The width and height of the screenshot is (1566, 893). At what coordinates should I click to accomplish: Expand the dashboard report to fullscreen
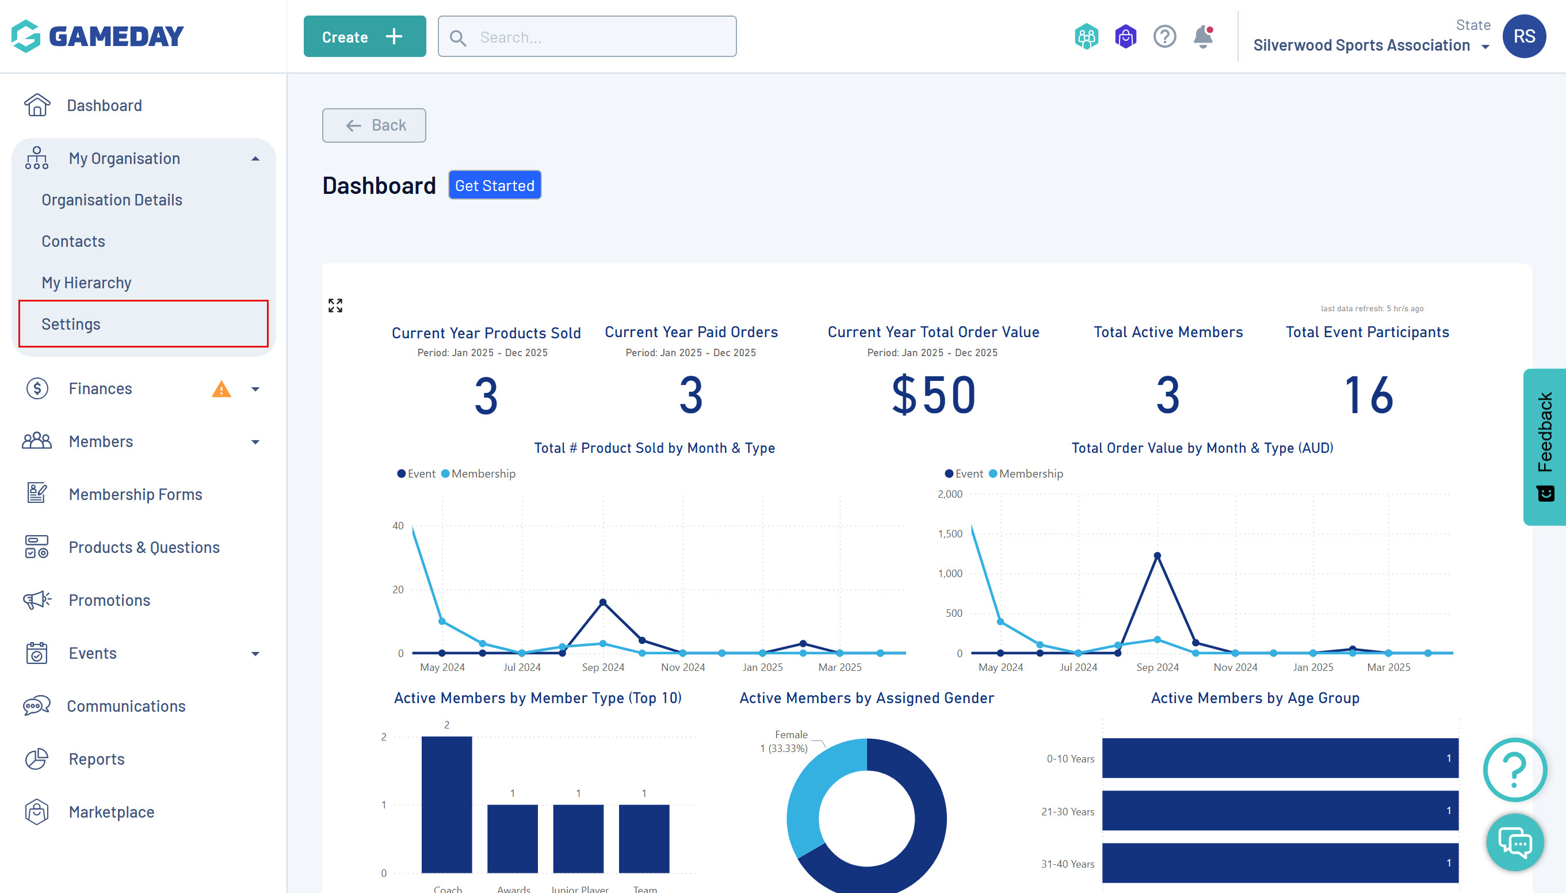point(335,306)
